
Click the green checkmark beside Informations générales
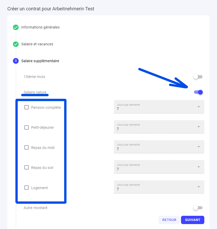(16, 27)
